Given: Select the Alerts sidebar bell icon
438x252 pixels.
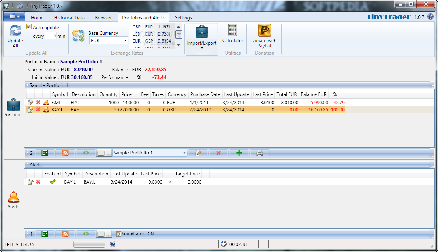Looking at the screenshot, I should pyautogui.click(x=13, y=197).
